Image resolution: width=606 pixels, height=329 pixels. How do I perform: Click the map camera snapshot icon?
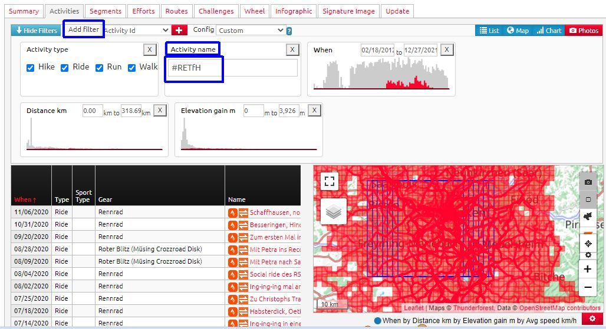click(588, 182)
